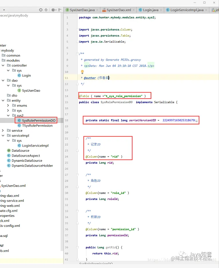This screenshot has width=219, height=268.
Task: Expand the enums folder
Action: 8,105
